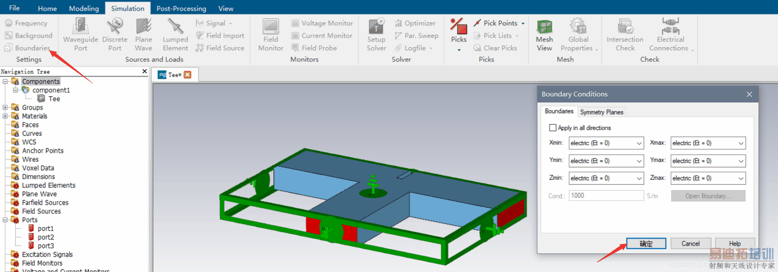Open the Pick Lists menu
Image resolution: width=778 pixels, height=272 pixels.
[x=496, y=35]
